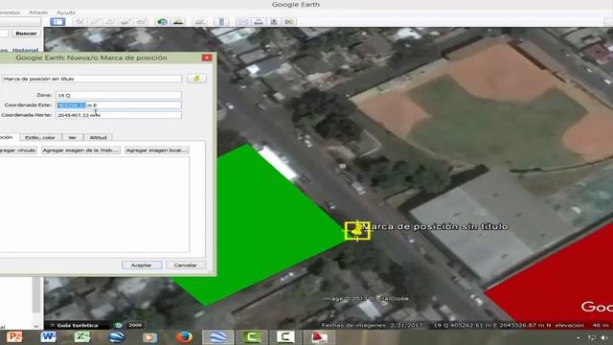This screenshot has width=613, height=345.
Task: Select the add placemark toolbar icon
Action: 79,21
